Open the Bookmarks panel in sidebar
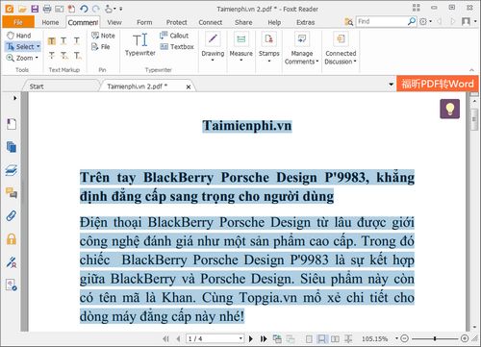 [12, 124]
